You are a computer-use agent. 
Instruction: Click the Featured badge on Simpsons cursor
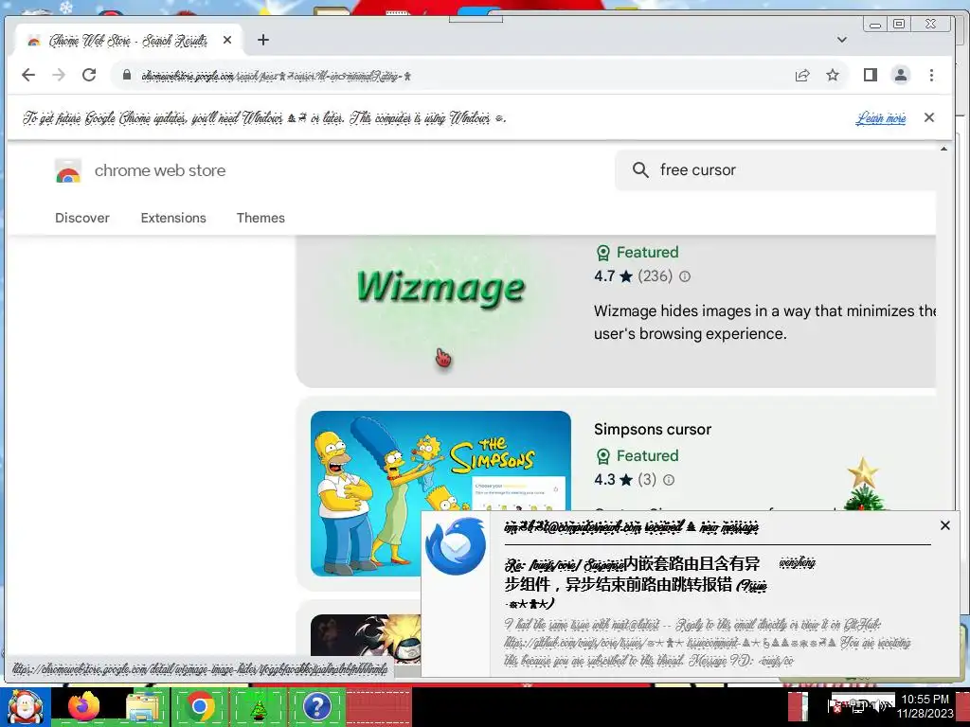(x=637, y=455)
